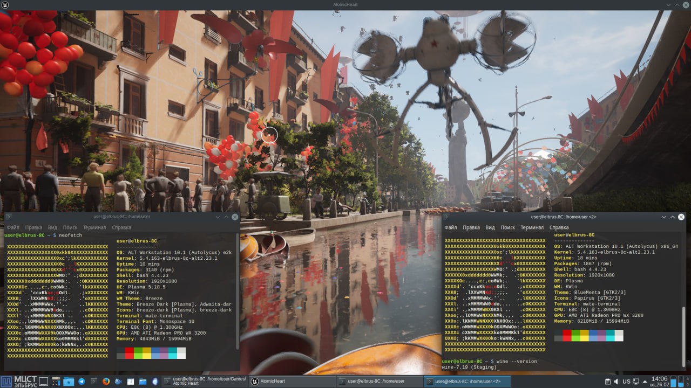Expand the hidden system tray icons arrow
The image size is (691, 388).
pyautogui.click(x=645, y=382)
